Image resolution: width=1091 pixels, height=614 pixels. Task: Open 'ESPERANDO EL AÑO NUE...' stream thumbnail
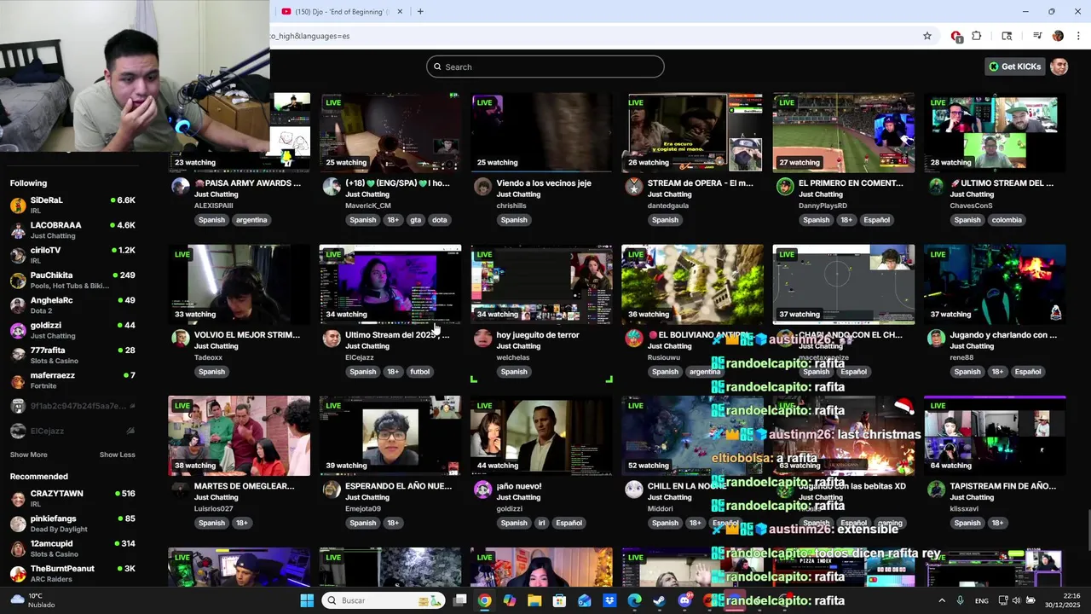click(390, 437)
